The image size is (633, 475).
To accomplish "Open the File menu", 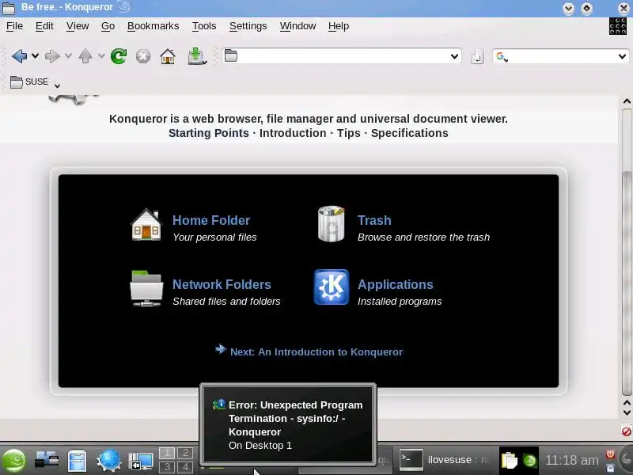I will pos(14,26).
